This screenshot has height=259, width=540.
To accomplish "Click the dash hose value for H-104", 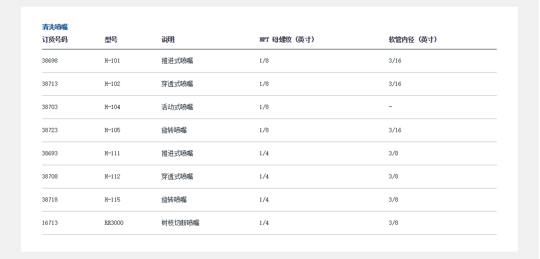I will tap(391, 107).
